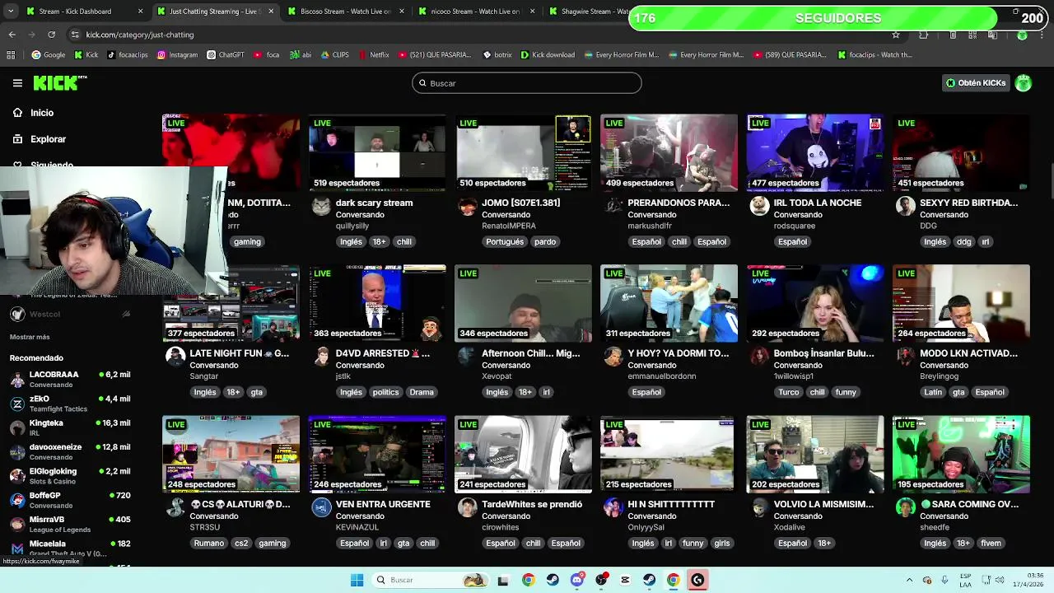The width and height of the screenshot is (1054, 593).
Task: Open the Instagram bookmark
Action: pyautogui.click(x=177, y=55)
